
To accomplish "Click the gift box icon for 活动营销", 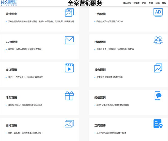I will [x=69, y=96].
